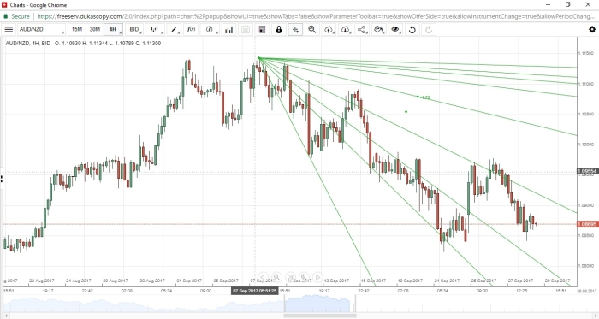Switch to the 30M timeframe
Screen dimensions: 599x319
click(94, 29)
